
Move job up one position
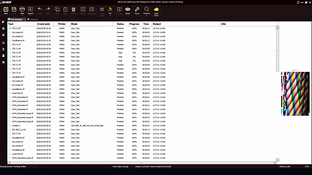coord(3,49)
